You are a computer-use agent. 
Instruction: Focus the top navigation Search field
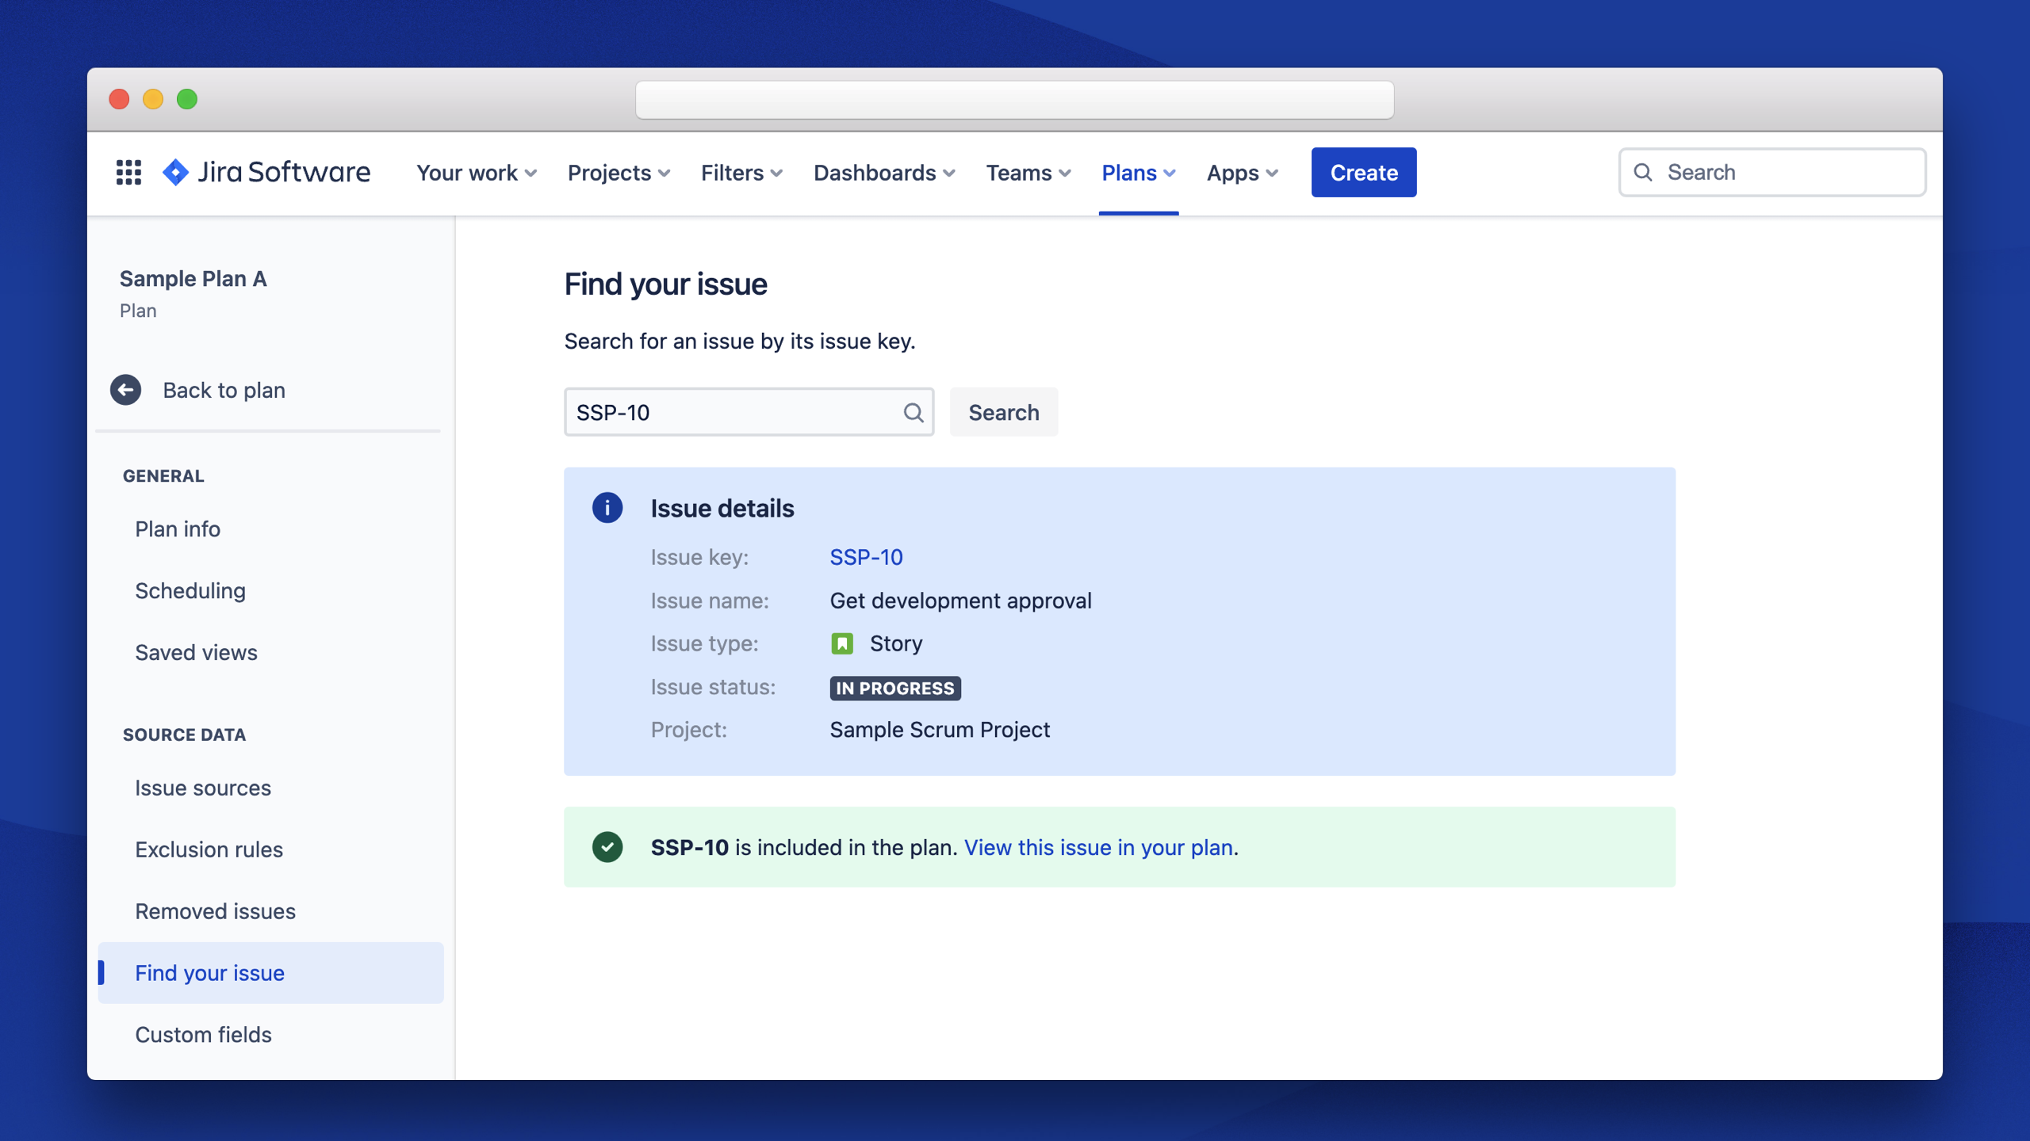(x=1772, y=172)
